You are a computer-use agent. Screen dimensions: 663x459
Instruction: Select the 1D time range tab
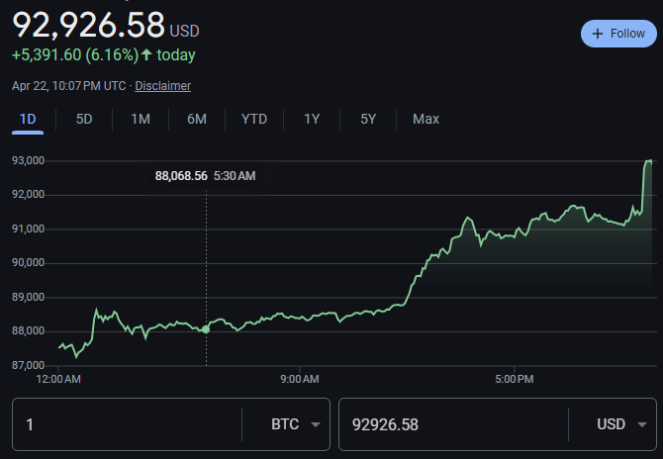click(28, 119)
